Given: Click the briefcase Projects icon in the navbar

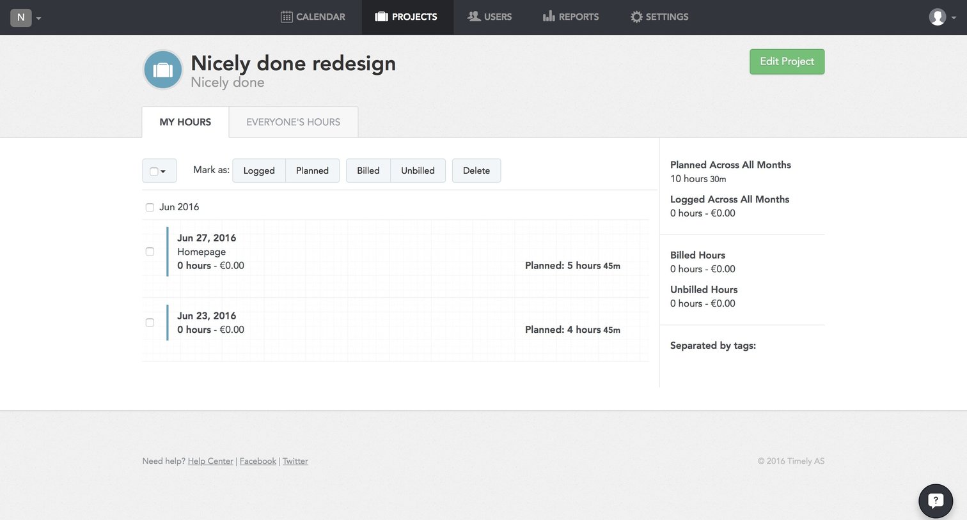Looking at the screenshot, I should point(381,17).
